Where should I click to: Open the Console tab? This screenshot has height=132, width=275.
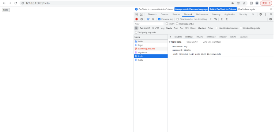pos(164,15)
